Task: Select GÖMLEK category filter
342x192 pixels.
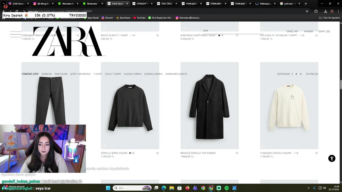Action: (46, 74)
